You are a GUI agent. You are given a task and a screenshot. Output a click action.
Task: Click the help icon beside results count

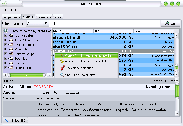pos(5,31)
